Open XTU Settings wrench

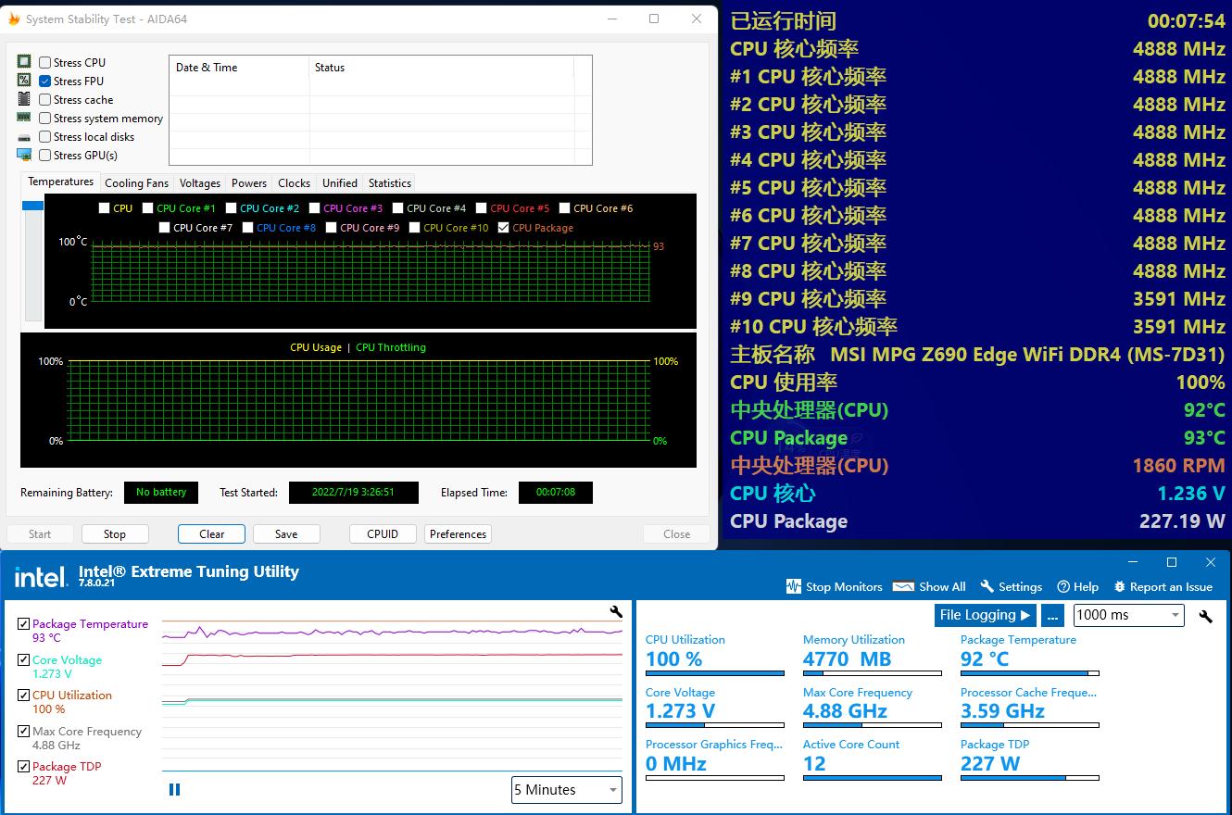[987, 586]
